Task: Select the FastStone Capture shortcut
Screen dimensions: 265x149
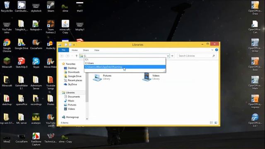Action: point(36,139)
